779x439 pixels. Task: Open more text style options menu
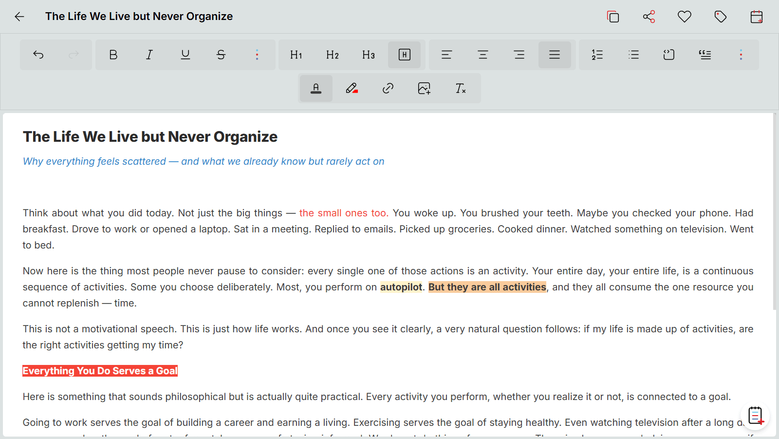[x=257, y=55]
